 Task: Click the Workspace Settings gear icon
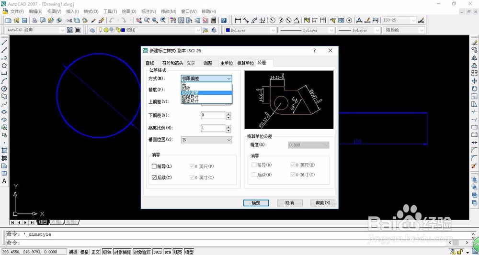click(69, 30)
